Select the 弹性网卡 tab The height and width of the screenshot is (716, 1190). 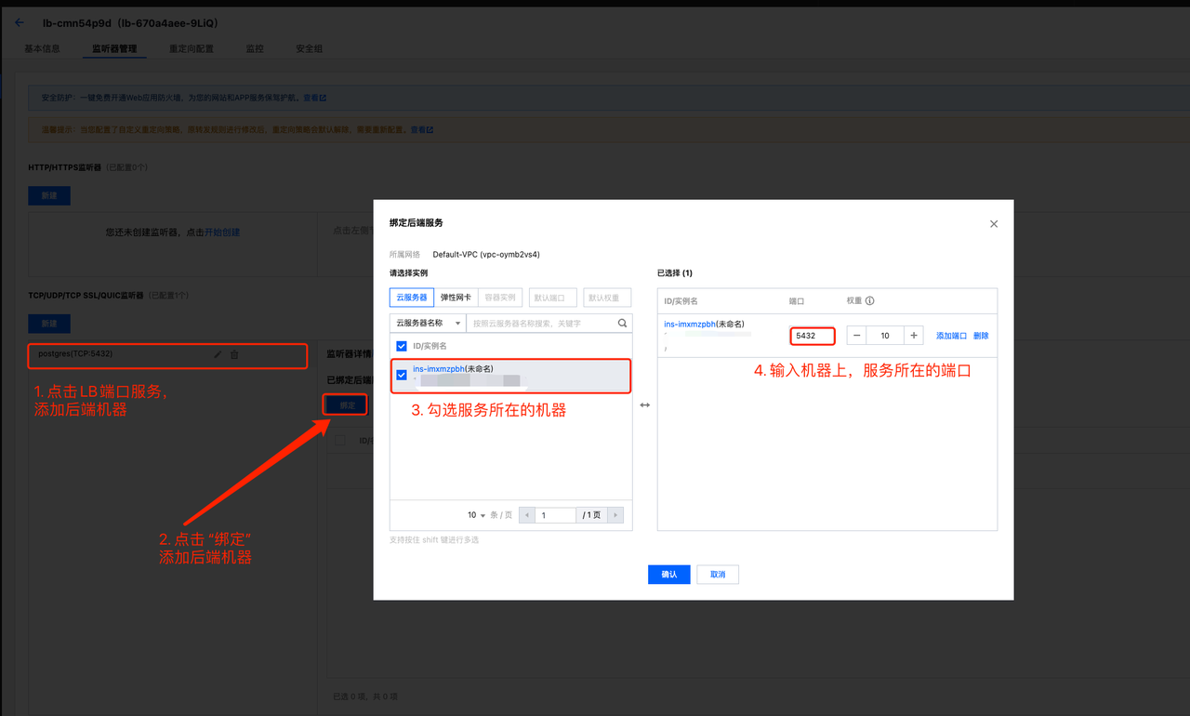(x=456, y=298)
